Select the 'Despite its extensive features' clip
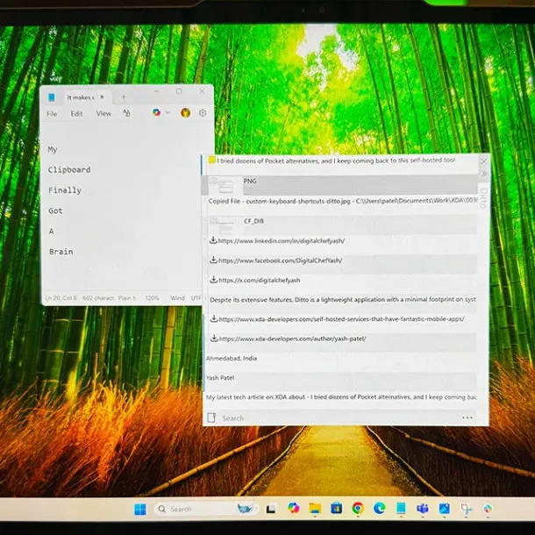Viewport: 535px width, 535px height. 340,303
